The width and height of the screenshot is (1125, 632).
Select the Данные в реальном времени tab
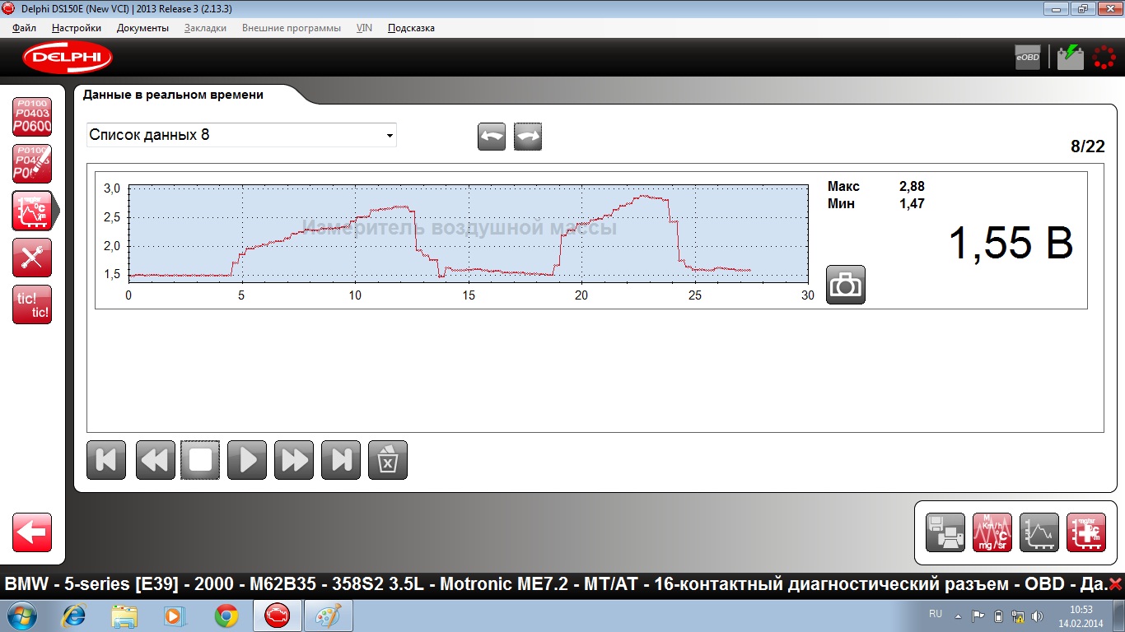[173, 95]
